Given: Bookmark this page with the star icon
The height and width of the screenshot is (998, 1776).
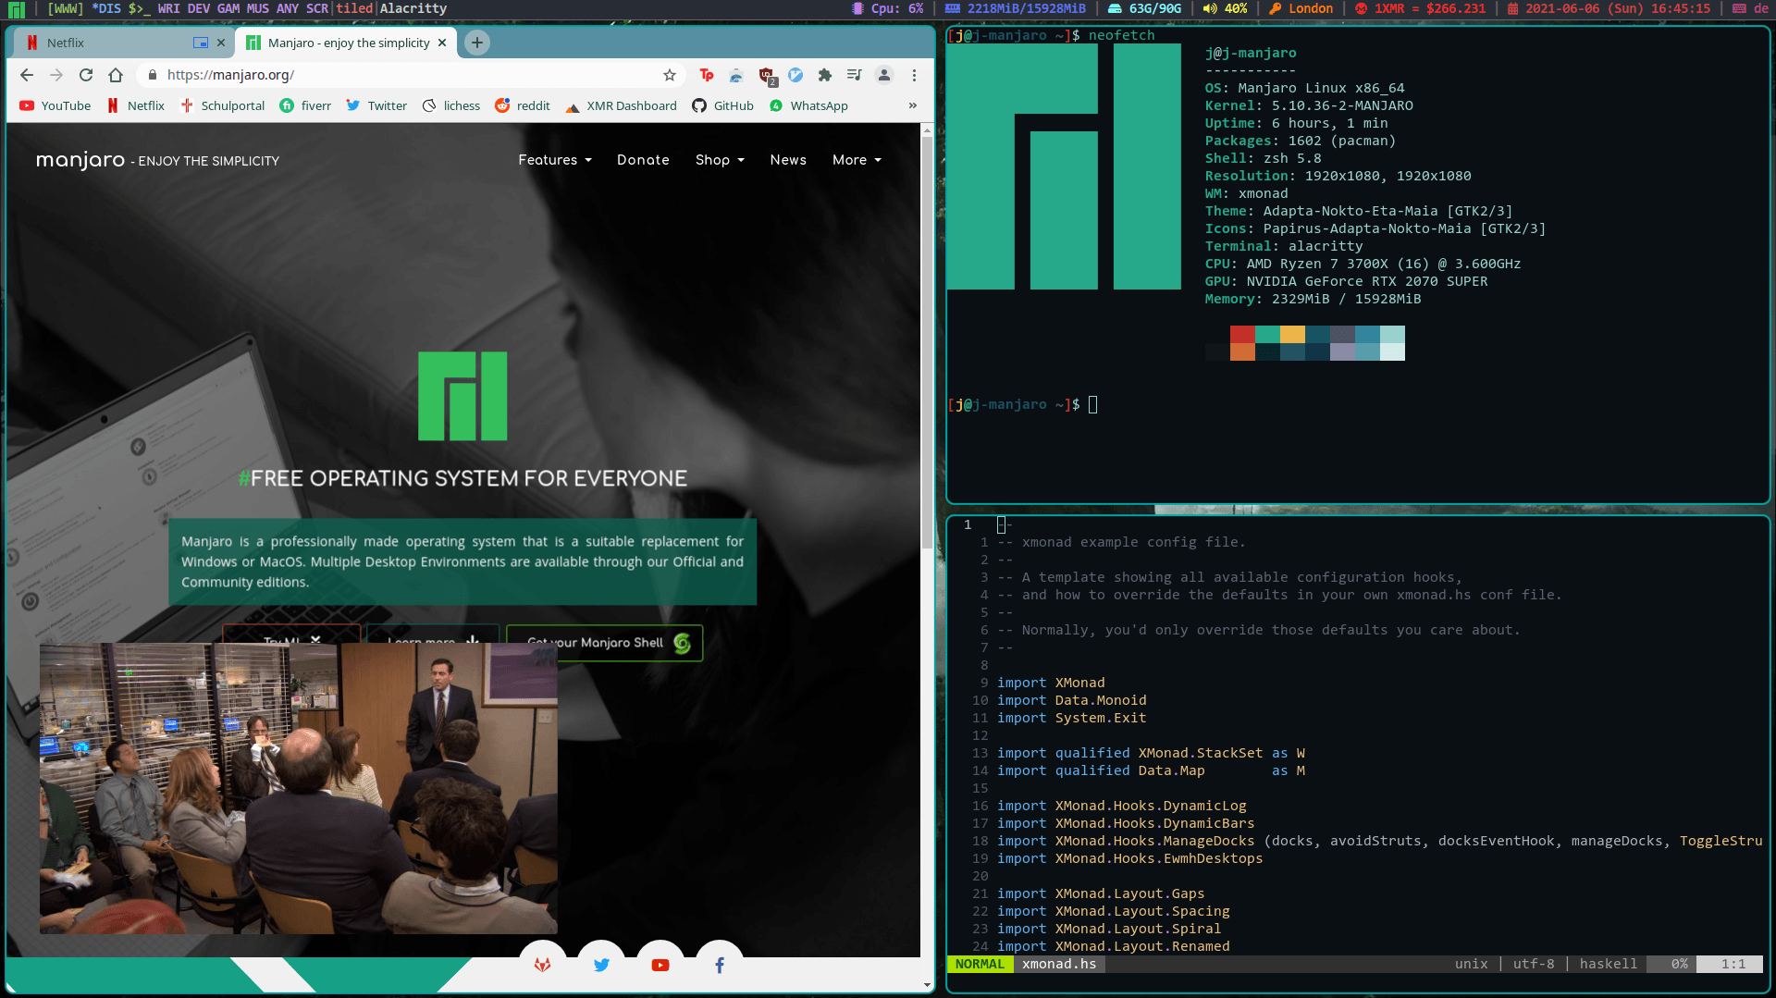Looking at the screenshot, I should point(670,75).
